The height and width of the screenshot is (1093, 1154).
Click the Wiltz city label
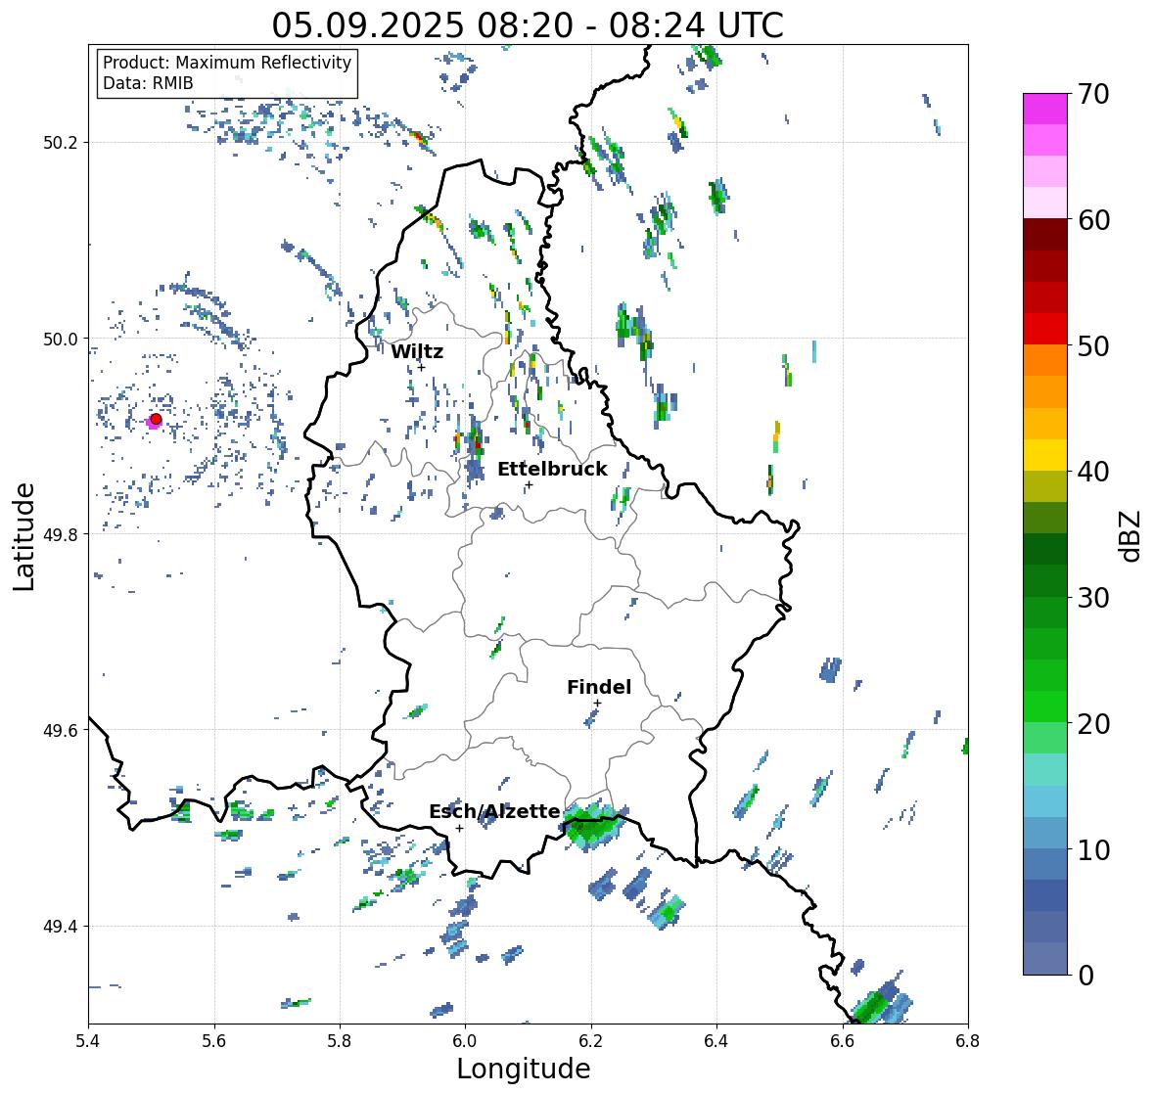click(417, 351)
